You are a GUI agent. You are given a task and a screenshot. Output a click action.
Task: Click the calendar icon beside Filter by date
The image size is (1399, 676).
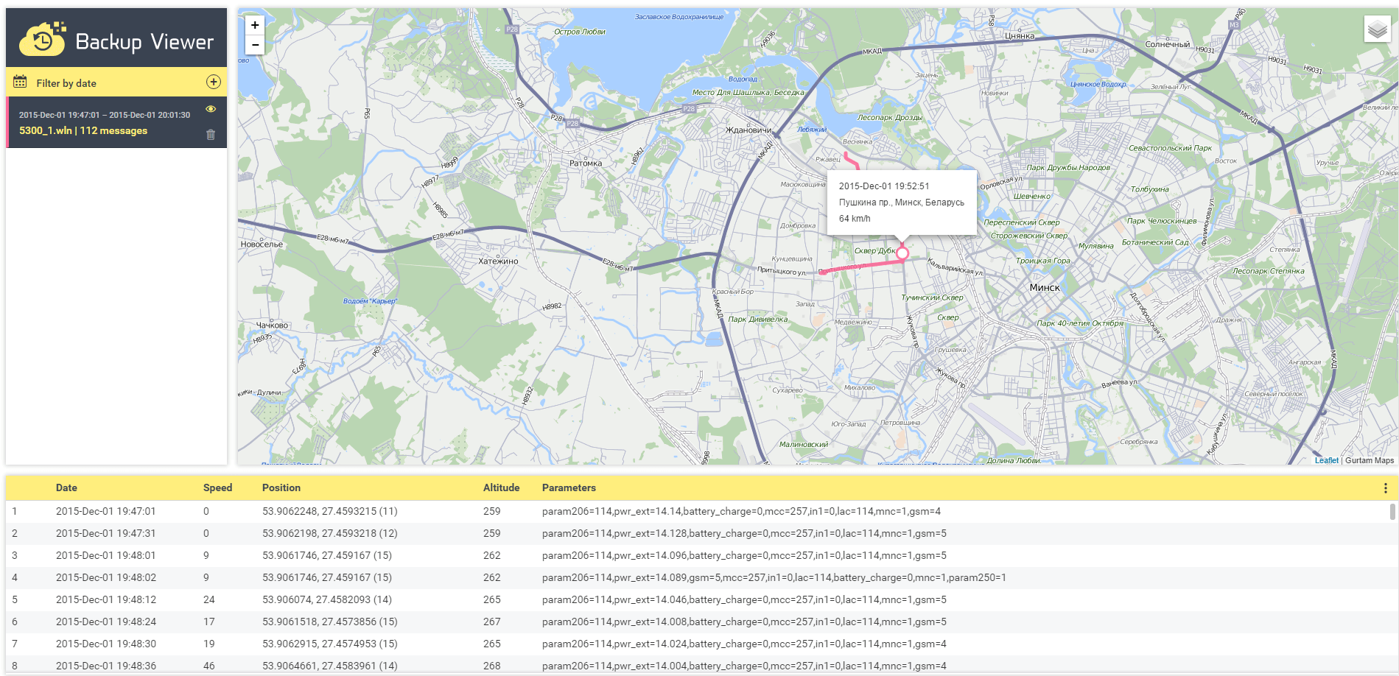20,82
